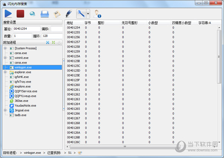
Task: Start search with the blue play button
Action: 8,14
